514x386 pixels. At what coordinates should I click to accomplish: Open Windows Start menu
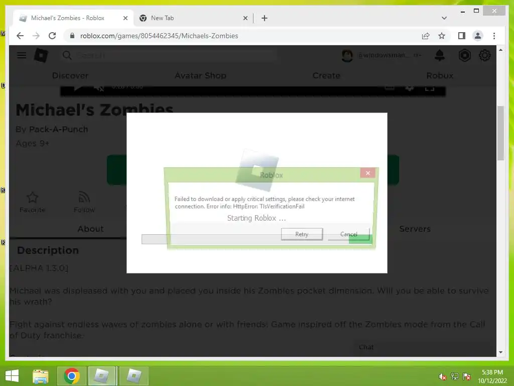click(x=12, y=376)
